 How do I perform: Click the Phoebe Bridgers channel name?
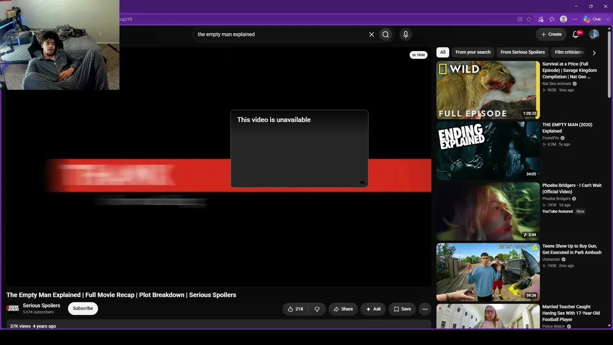(556, 199)
